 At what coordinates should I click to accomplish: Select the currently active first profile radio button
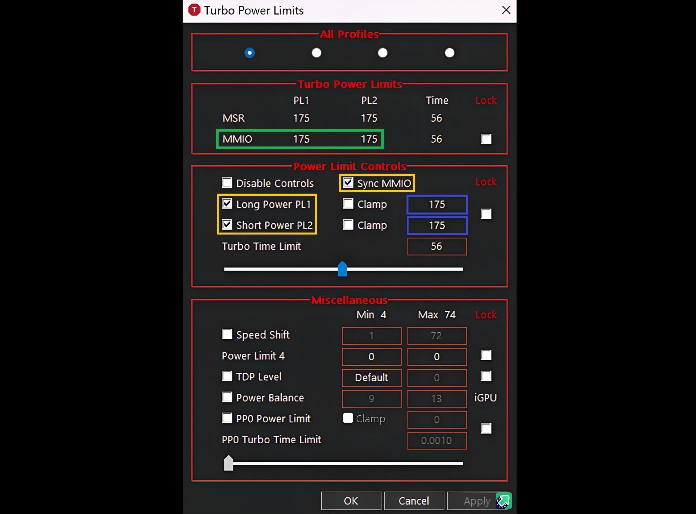pos(249,53)
